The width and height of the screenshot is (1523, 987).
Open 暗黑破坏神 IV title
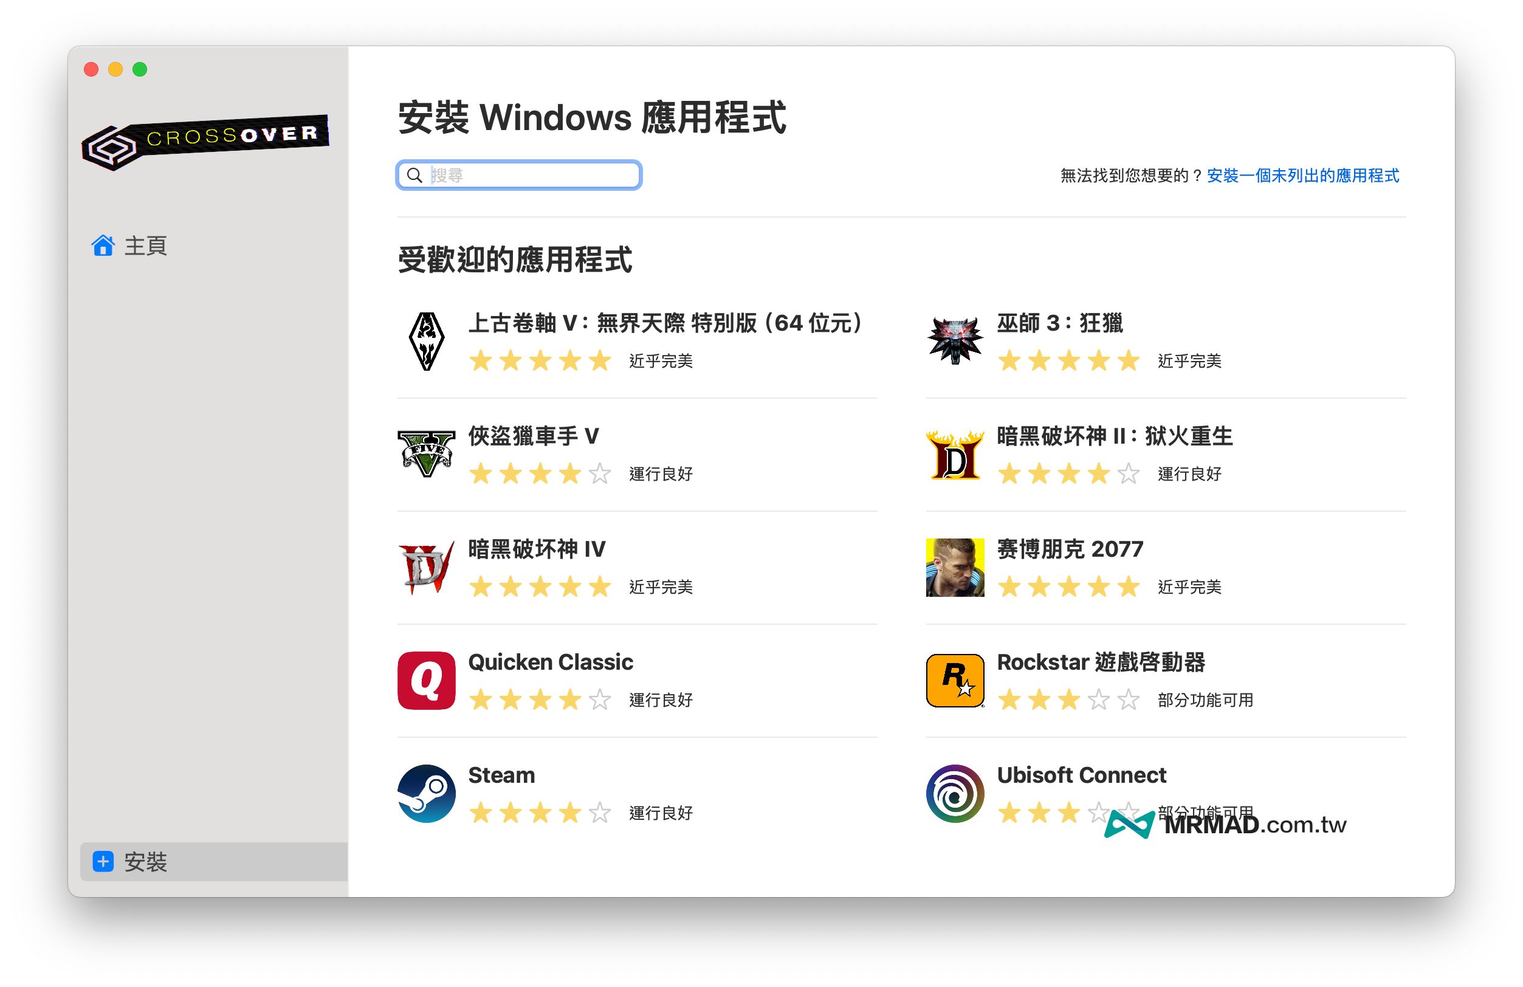[537, 549]
